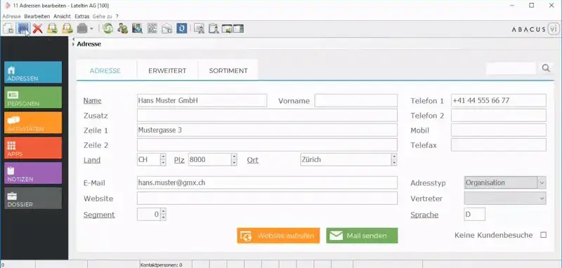Open the Adresstyp Organisation dropdown
Screen dimensions: 562x268
pos(505,183)
